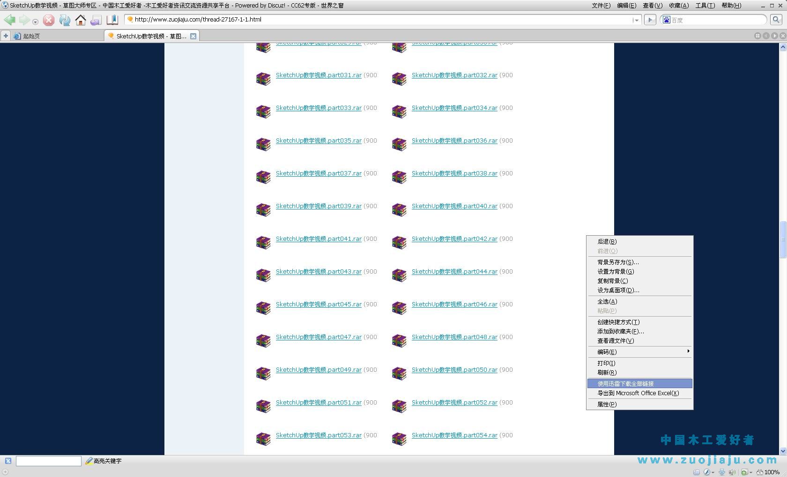
Task: Click 使用迅雷下载全部链接 menu entry
Action: pos(639,384)
